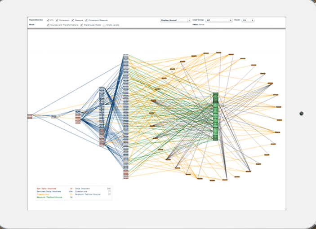Click the green measure tables node cluster

[215, 116]
